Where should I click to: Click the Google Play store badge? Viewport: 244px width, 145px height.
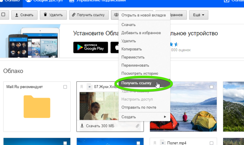90,47
